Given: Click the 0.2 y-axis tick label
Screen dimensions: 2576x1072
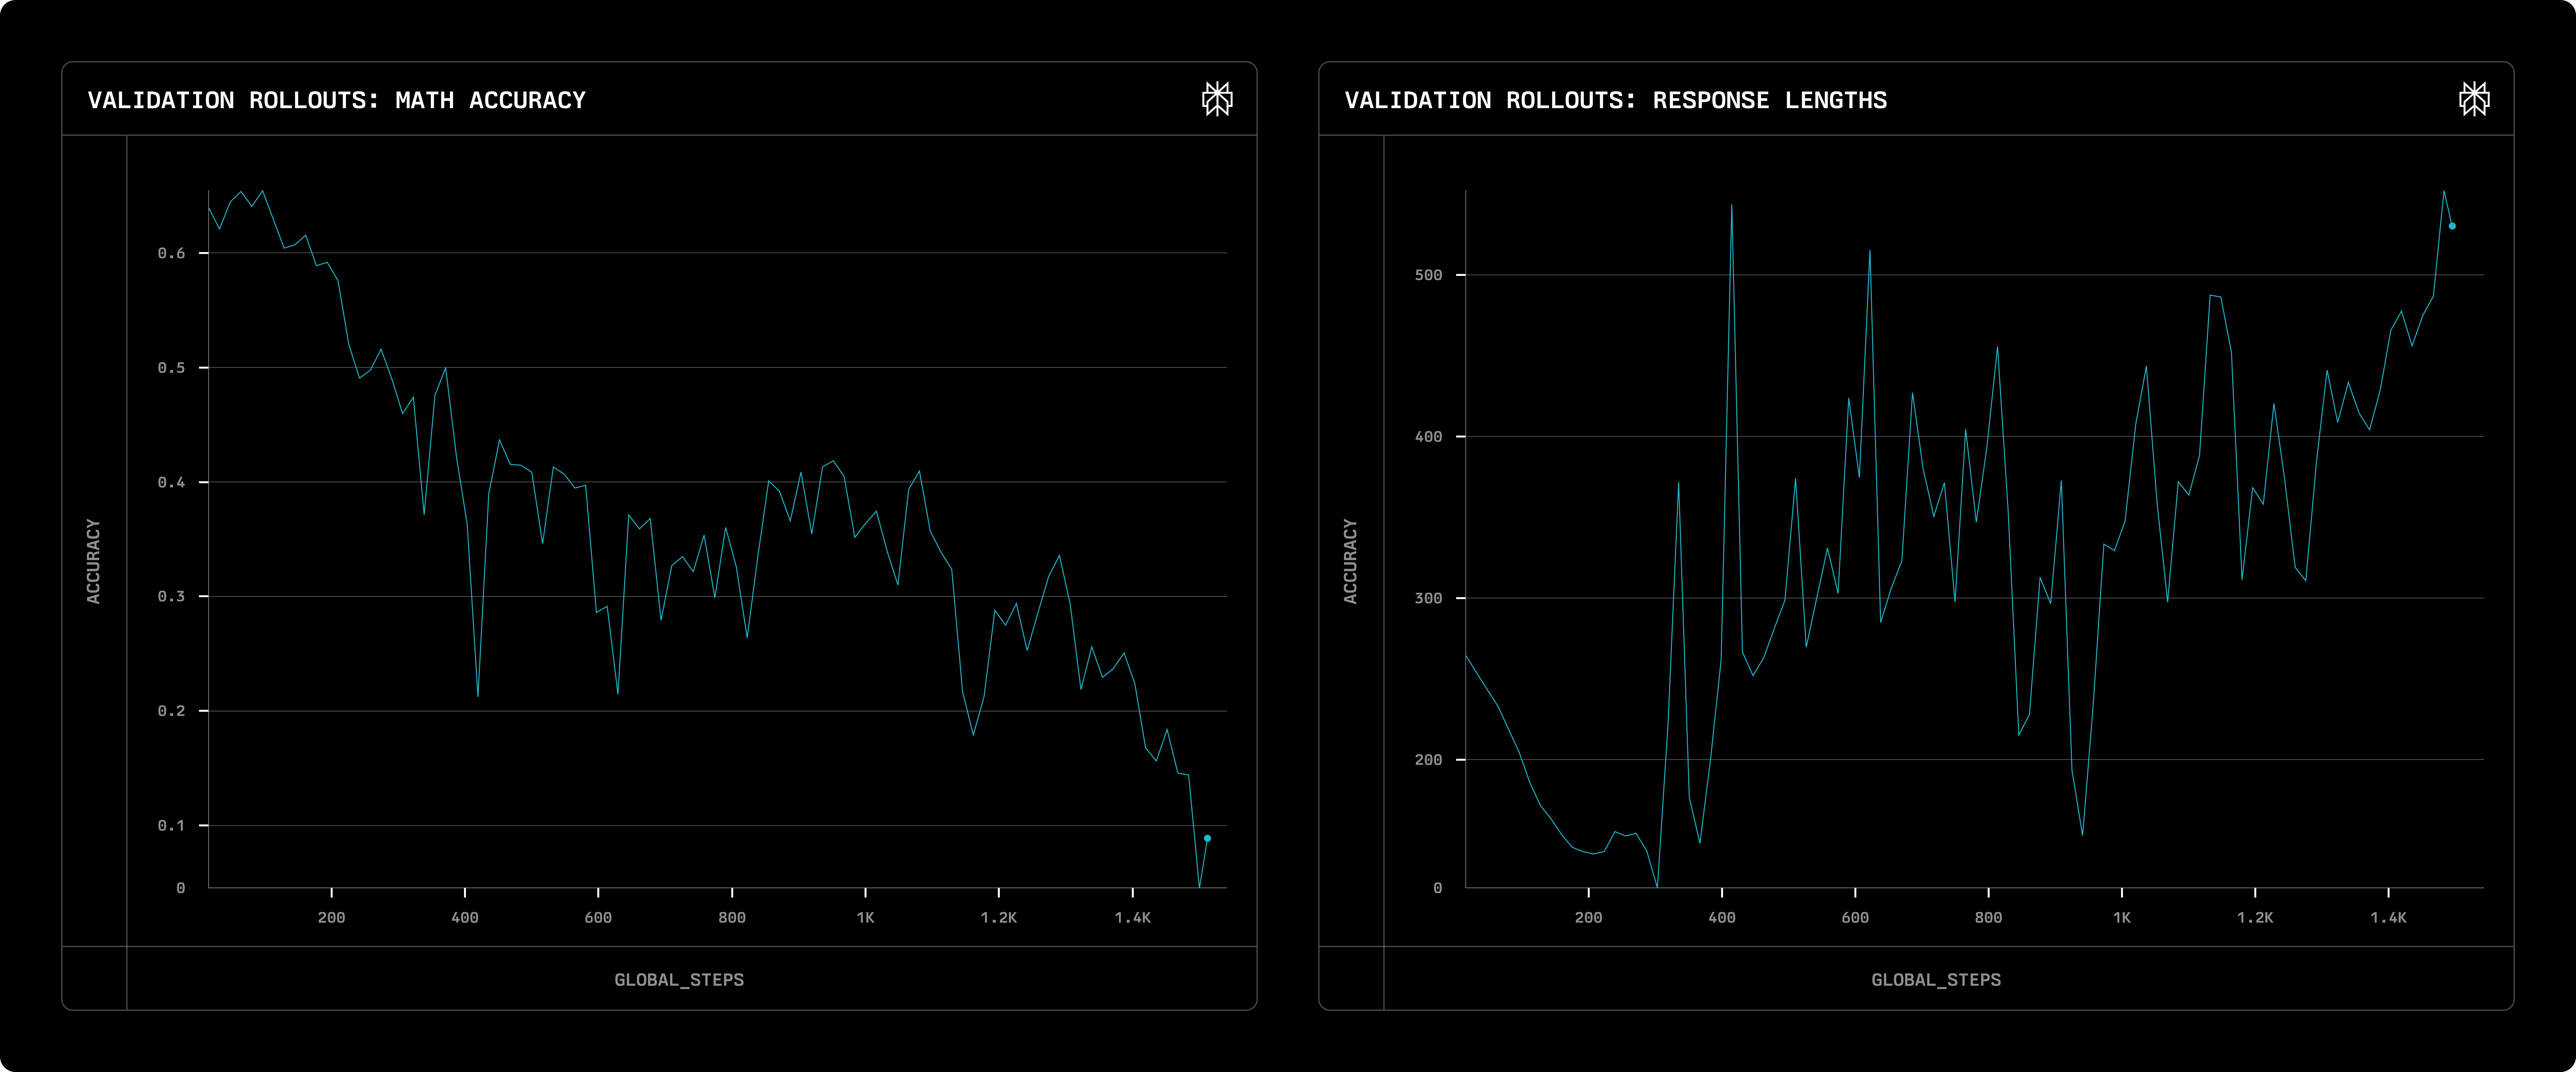Looking at the screenshot, I should pyautogui.click(x=171, y=711).
